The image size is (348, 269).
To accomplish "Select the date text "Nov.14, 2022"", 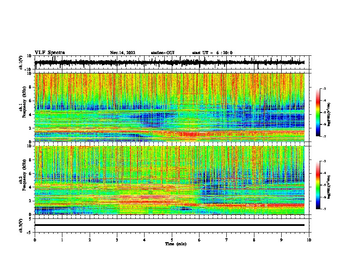I will click(123, 53).
